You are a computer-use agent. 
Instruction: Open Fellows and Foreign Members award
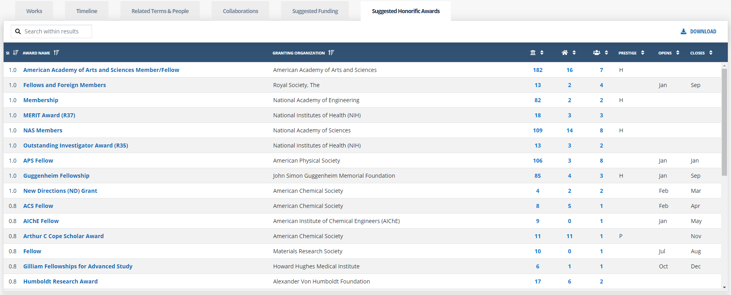pyautogui.click(x=65, y=85)
